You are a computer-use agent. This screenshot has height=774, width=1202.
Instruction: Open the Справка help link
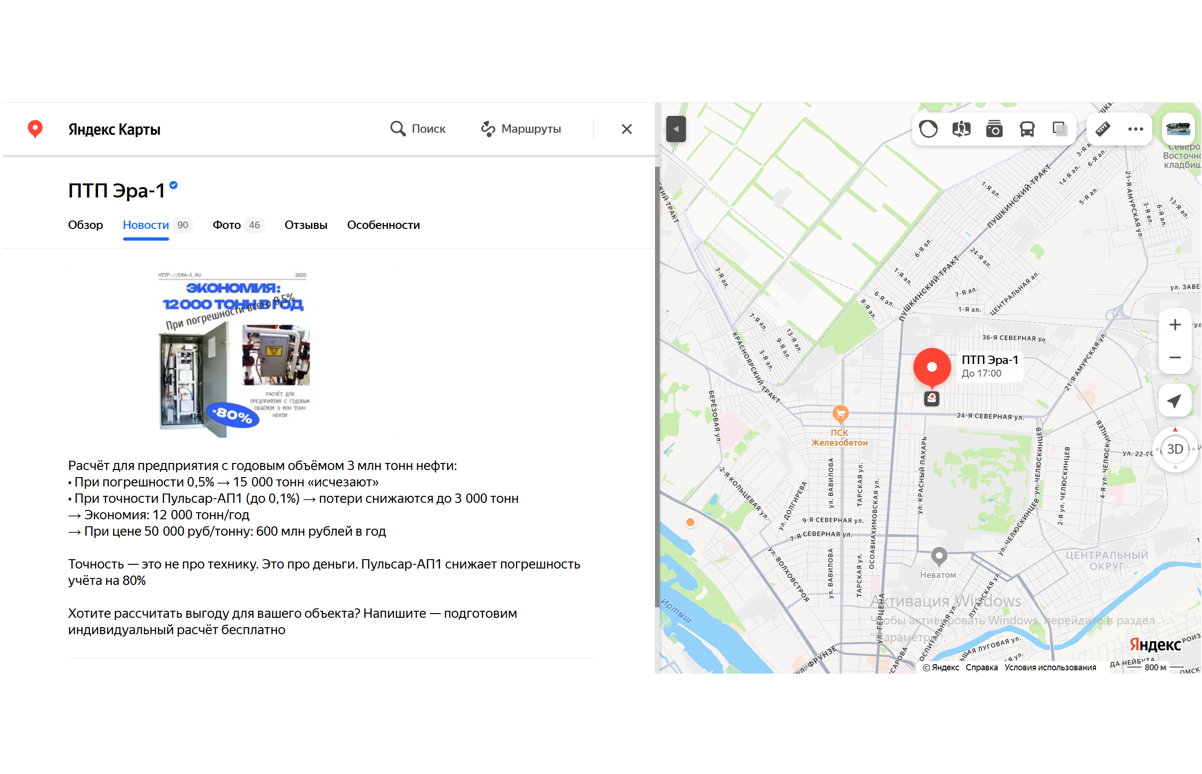(981, 668)
